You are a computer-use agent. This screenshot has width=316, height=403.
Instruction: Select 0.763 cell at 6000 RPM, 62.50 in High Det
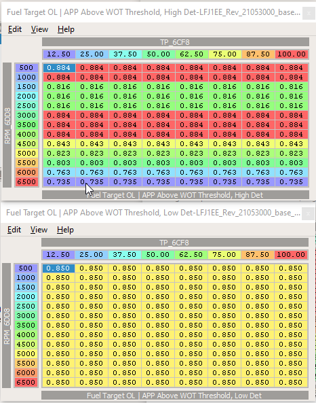192,172
